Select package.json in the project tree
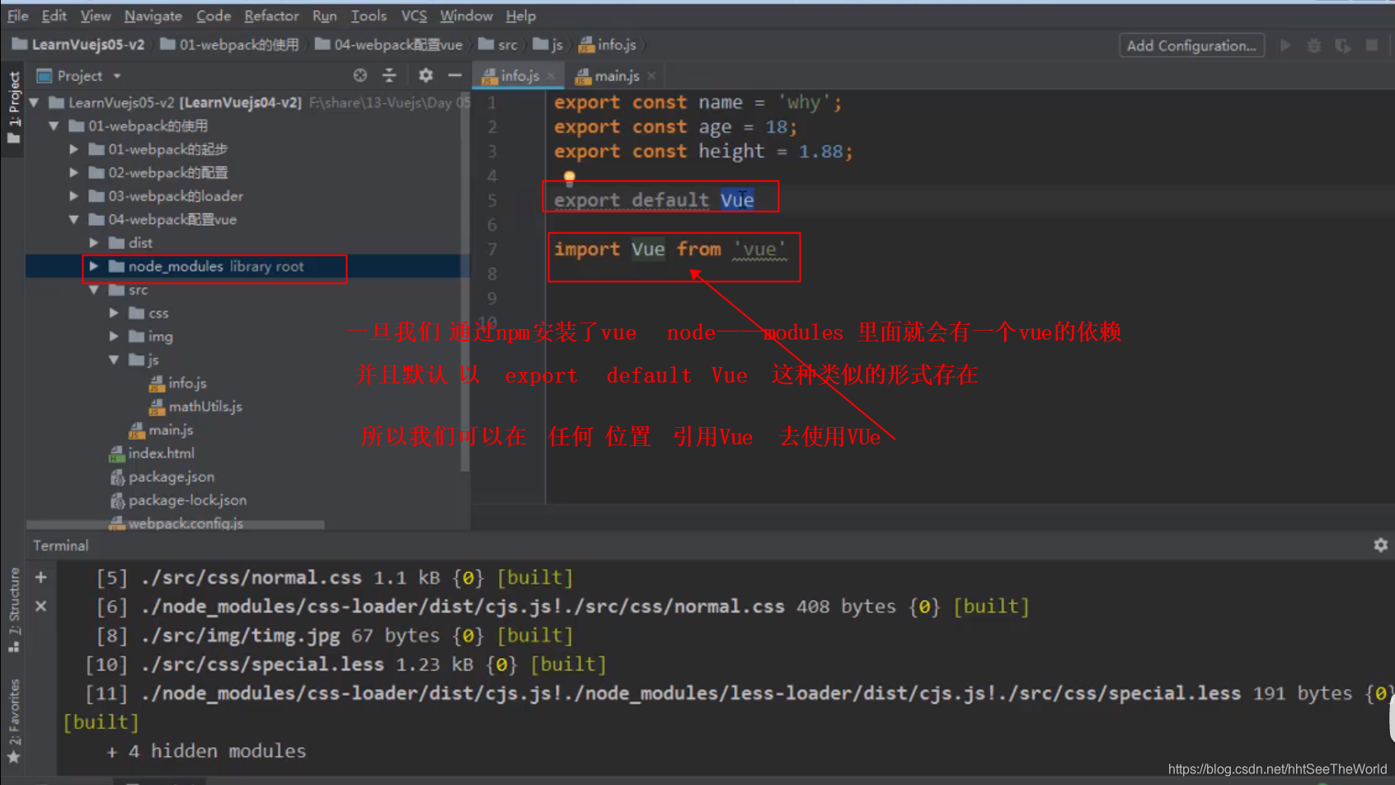Image resolution: width=1395 pixels, height=785 pixels. pos(162,477)
